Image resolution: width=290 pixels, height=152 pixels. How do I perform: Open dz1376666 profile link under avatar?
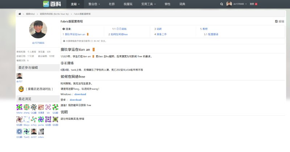click(38, 43)
